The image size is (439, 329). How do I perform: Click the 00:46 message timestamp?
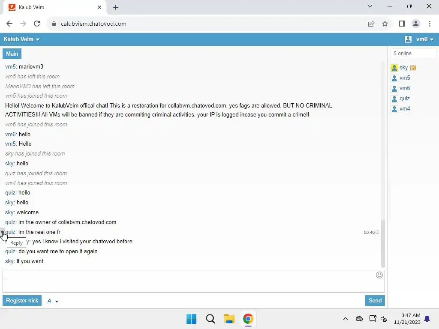click(369, 233)
